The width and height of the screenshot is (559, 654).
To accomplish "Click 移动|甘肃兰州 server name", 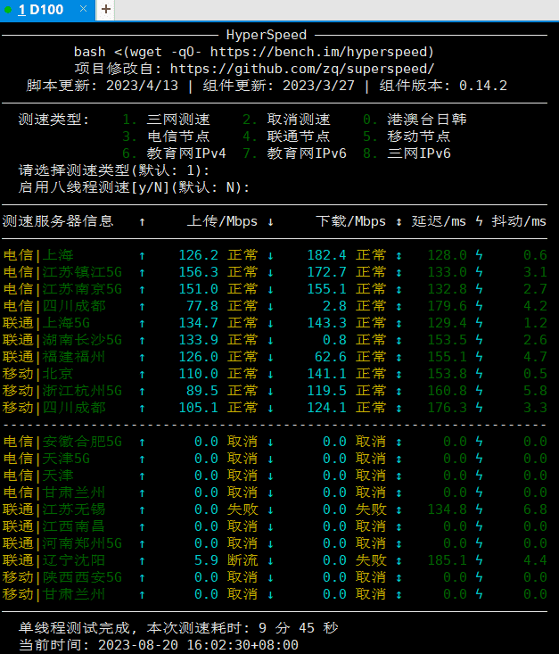I will coord(54,594).
